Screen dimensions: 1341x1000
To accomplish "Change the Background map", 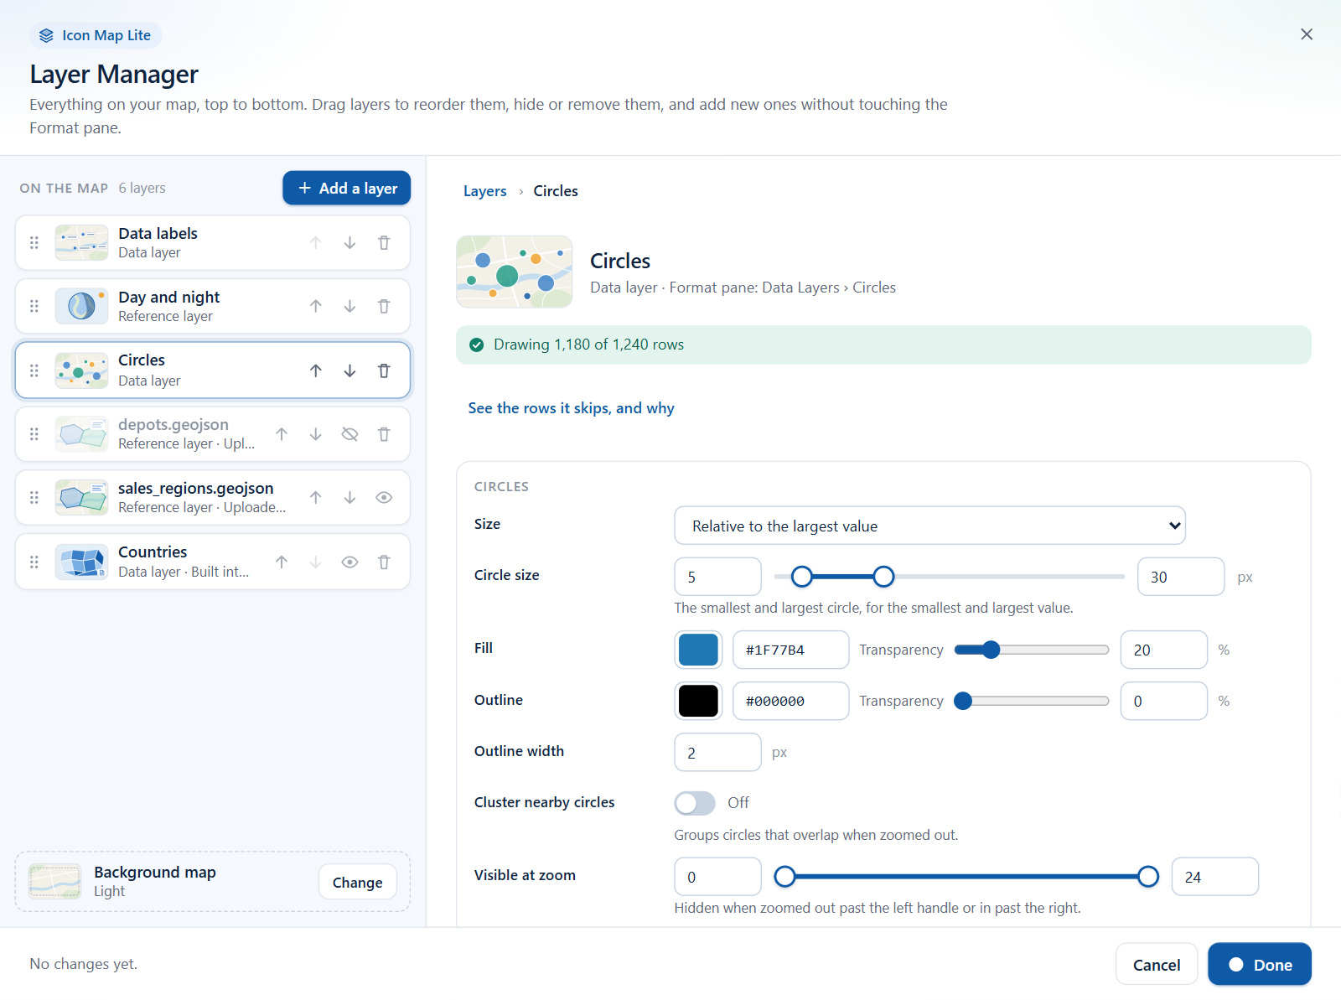I will click(358, 882).
